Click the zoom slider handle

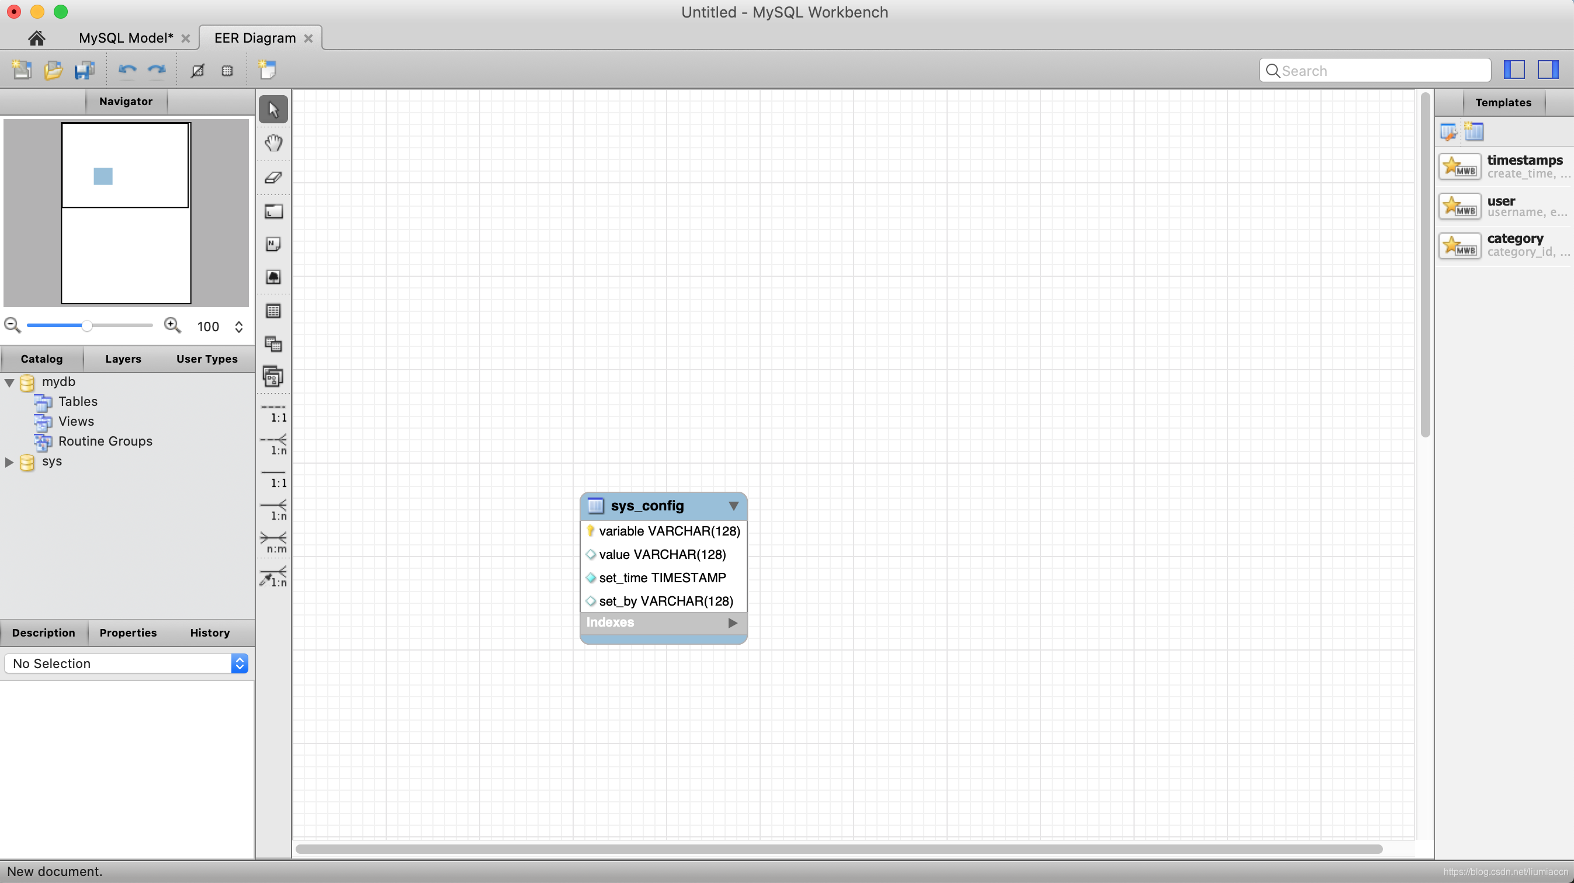[x=87, y=326]
